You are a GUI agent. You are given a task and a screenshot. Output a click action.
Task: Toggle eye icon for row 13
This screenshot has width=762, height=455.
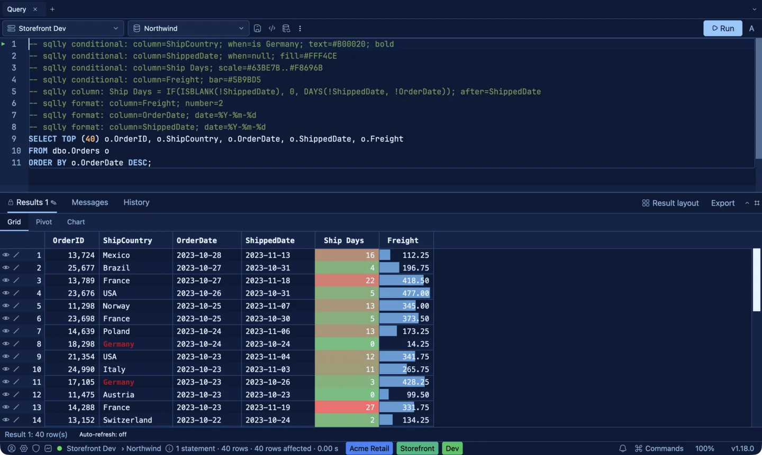(x=6, y=407)
